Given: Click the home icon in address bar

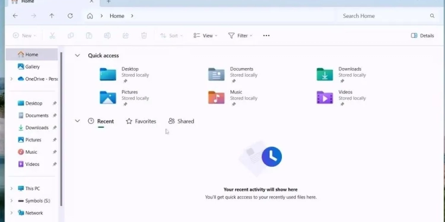Looking at the screenshot, I should tap(90, 16).
